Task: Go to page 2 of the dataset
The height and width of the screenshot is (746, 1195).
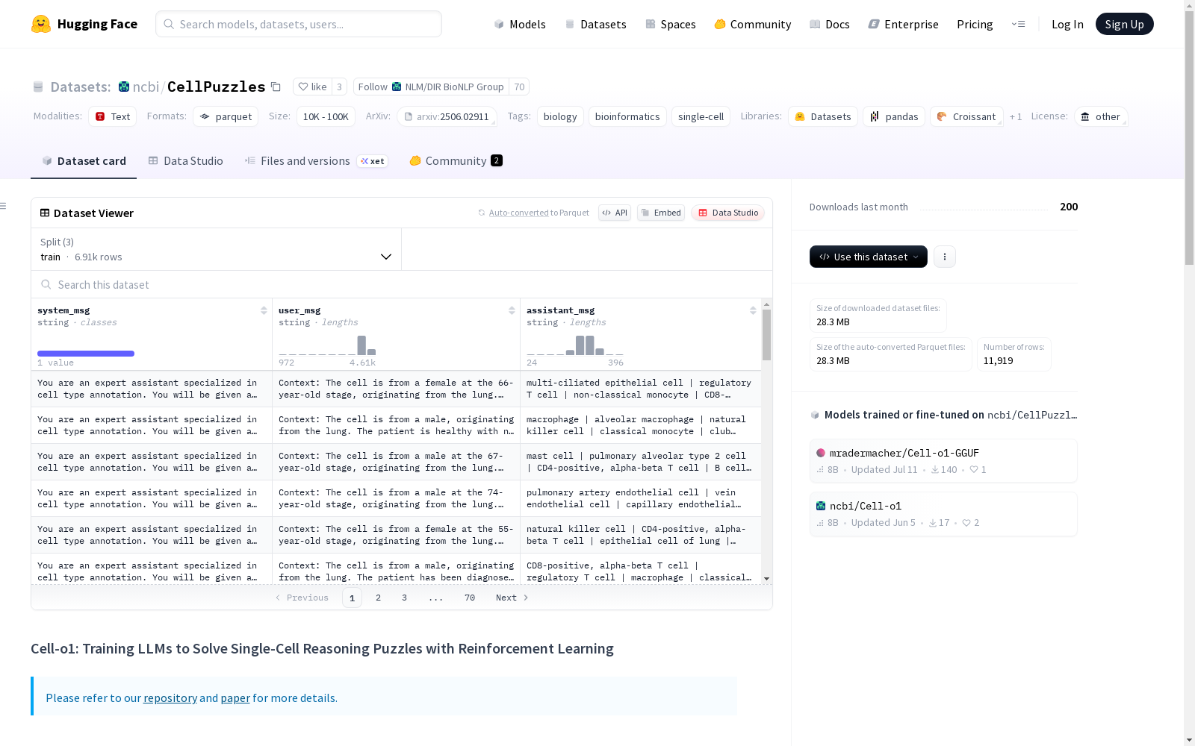Action: (379, 598)
